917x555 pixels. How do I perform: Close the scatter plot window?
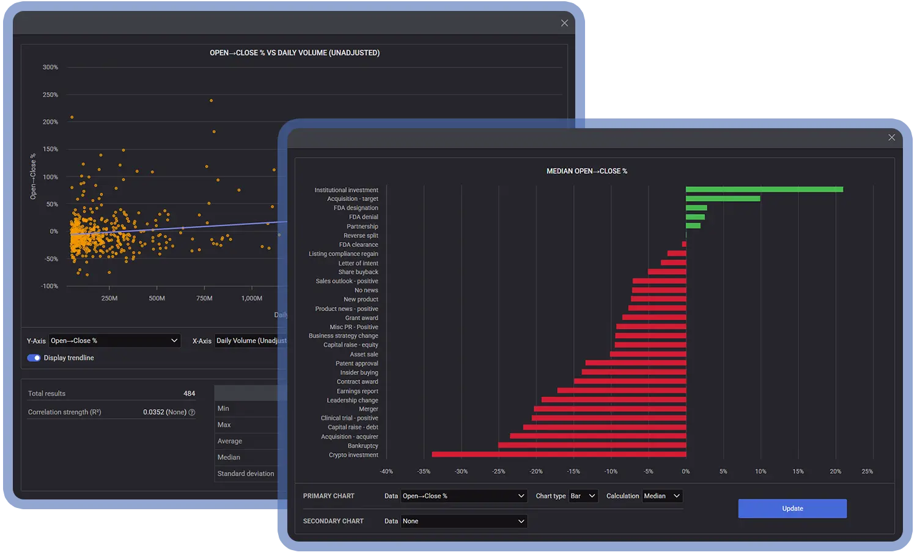(564, 23)
